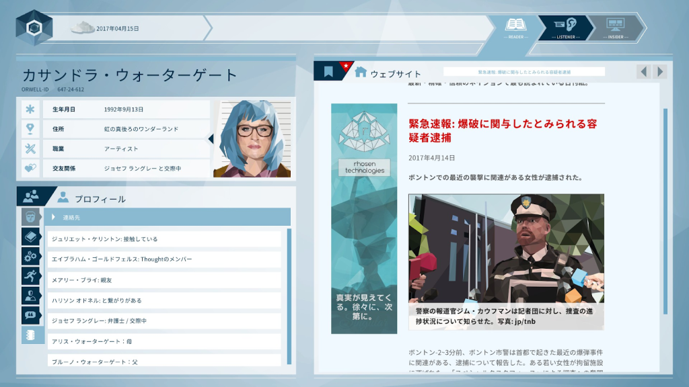Viewport: 689px width, 387px height.
Task: Select the gears profile category icon
Action: [32, 256]
